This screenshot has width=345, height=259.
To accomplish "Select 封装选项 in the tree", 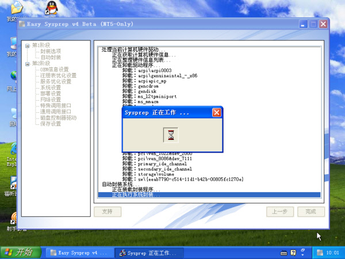I will (51, 51).
